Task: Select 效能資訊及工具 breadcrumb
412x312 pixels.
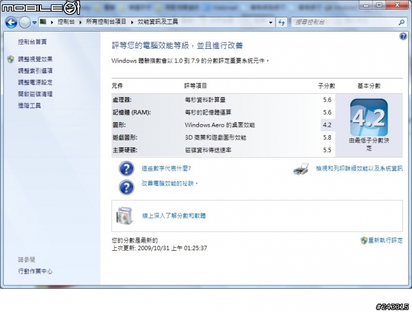Action: (x=158, y=22)
